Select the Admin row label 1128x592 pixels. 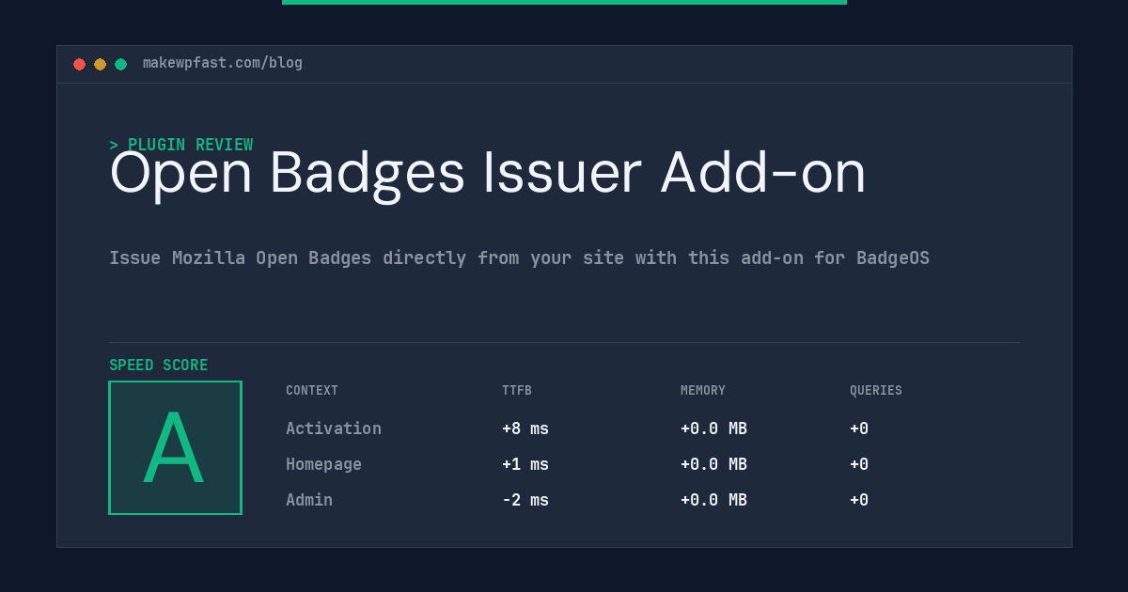(x=309, y=500)
